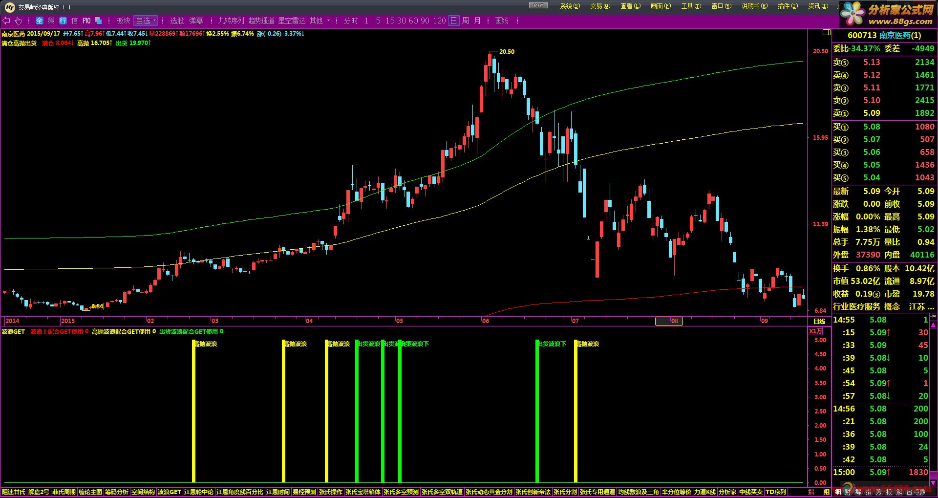Open the 工具(T) menu

tap(691, 6)
